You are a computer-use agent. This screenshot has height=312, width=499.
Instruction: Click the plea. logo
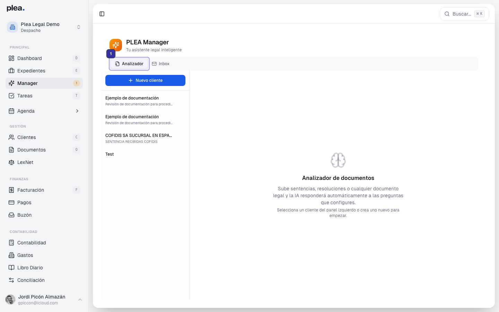pos(16,8)
